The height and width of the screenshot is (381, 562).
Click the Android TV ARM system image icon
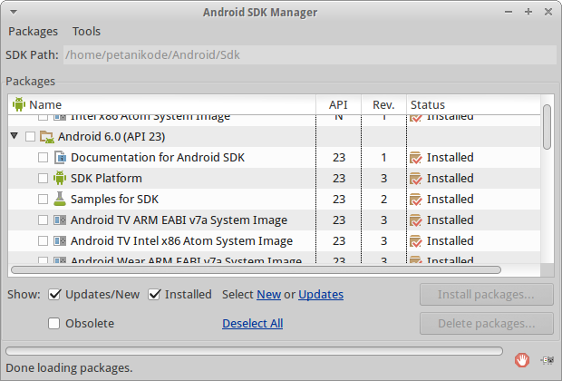(x=60, y=220)
